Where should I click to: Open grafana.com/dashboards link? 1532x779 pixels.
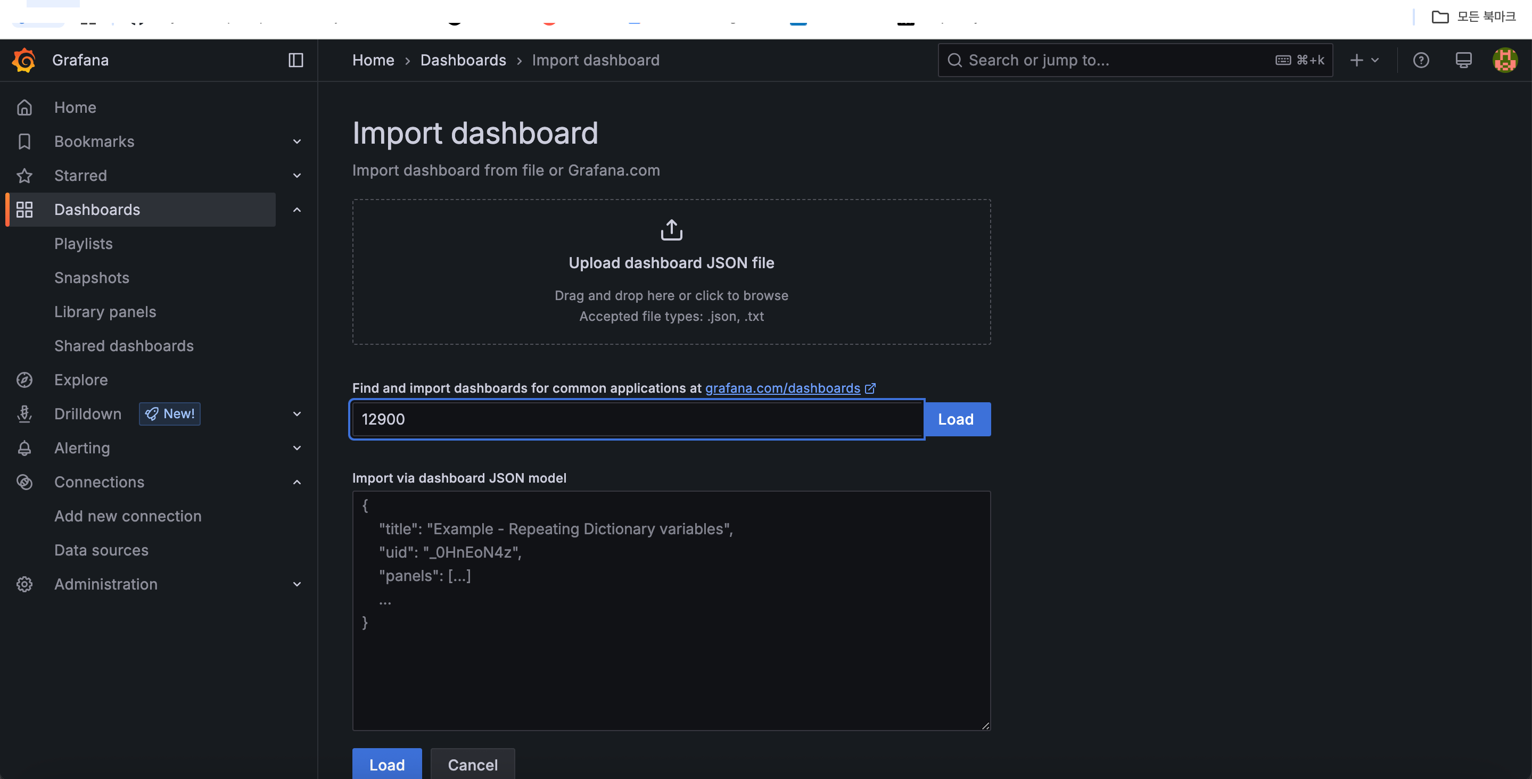pyautogui.click(x=782, y=388)
